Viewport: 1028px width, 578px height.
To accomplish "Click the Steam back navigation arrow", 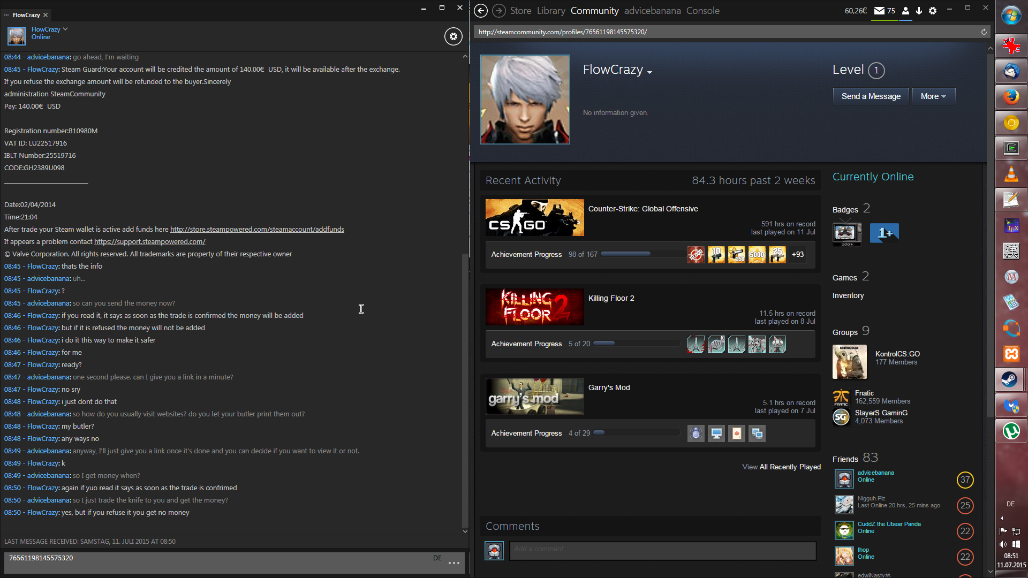I will tap(481, 11).
